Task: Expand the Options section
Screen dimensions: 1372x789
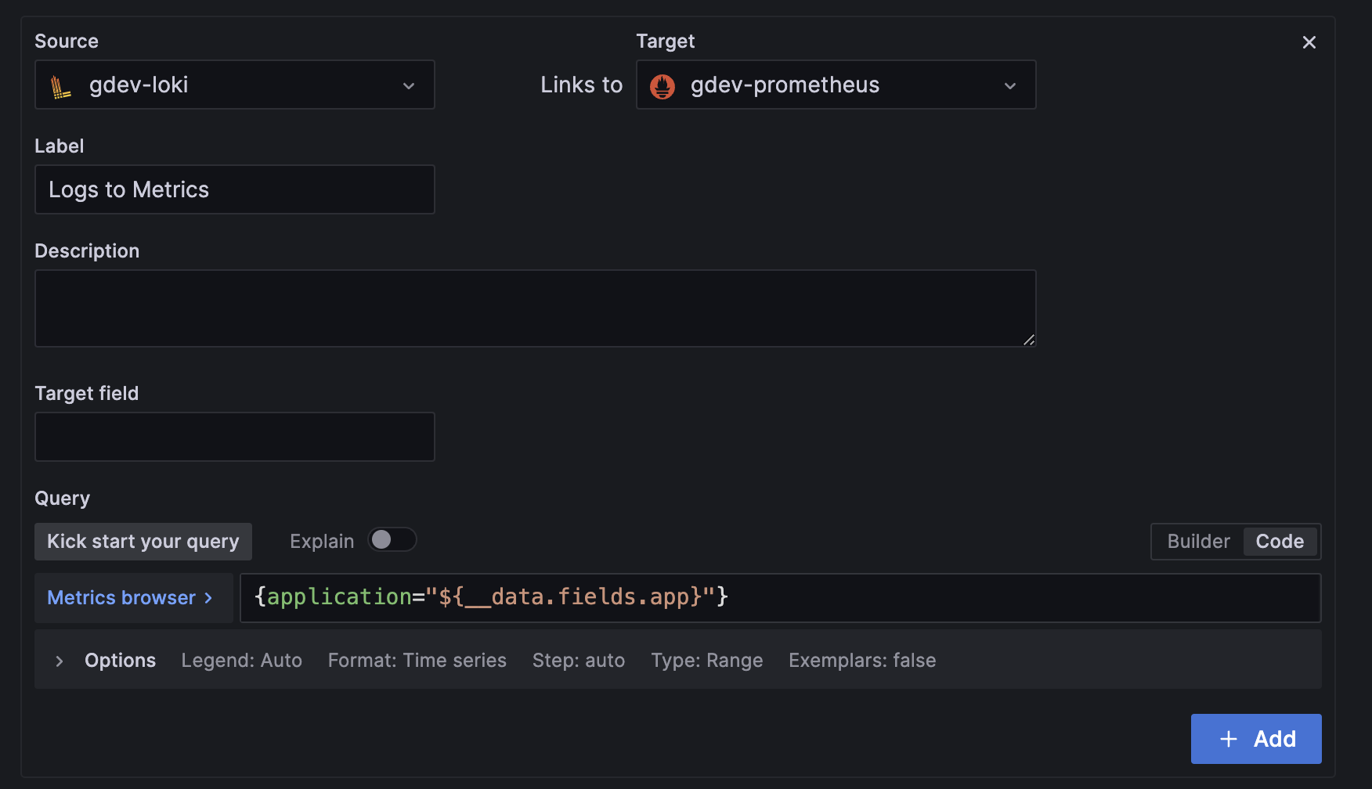Action: [120, 660]
